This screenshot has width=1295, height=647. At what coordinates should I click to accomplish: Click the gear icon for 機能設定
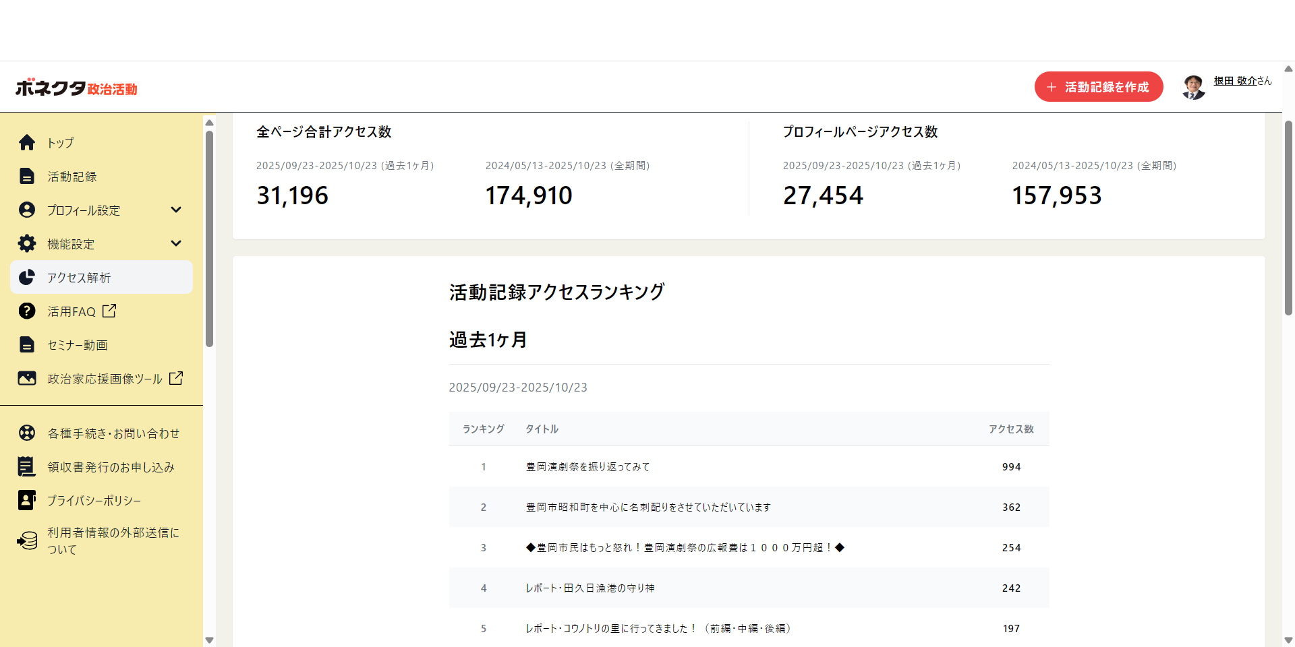point(27,244)
